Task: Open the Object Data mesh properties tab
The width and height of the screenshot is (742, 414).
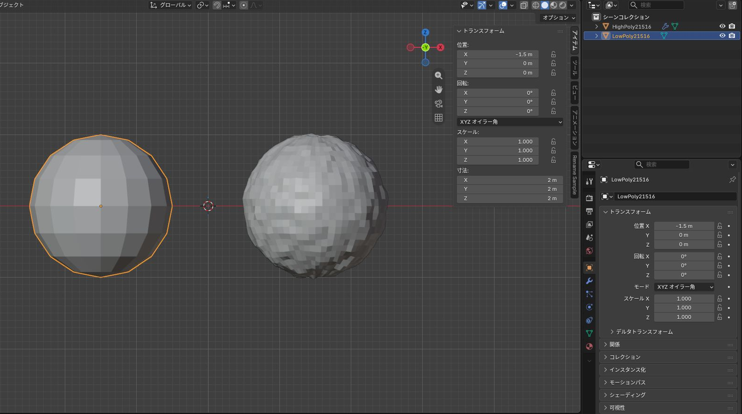Action: (589, 333)
